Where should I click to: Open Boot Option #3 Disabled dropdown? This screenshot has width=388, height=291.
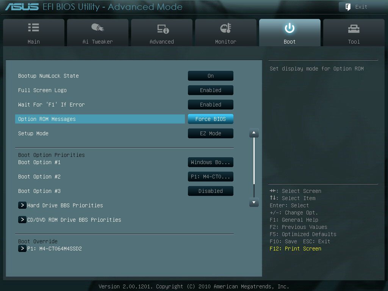coord(211,191)
